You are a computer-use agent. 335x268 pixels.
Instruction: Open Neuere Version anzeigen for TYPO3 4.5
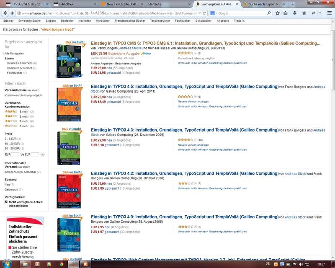click(x=193, y=101)
